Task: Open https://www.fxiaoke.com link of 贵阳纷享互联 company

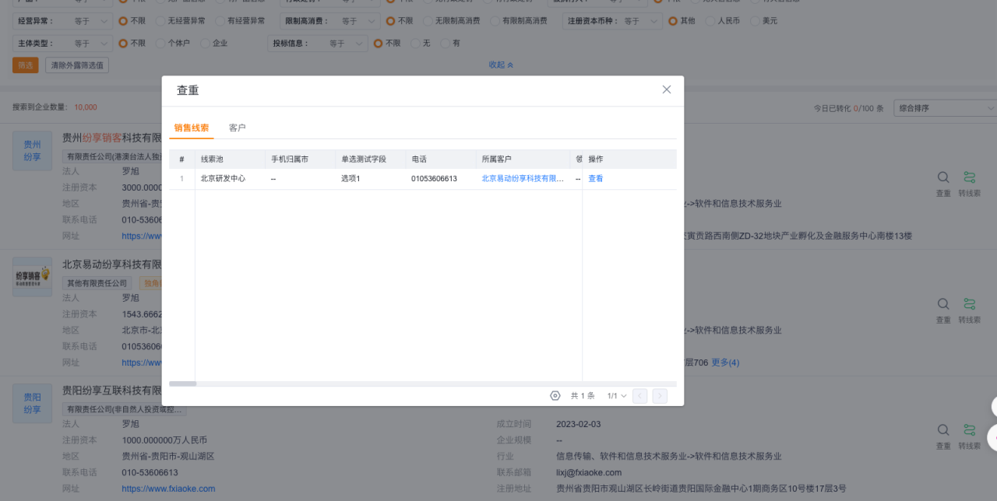Action: [x=168, y=489]
